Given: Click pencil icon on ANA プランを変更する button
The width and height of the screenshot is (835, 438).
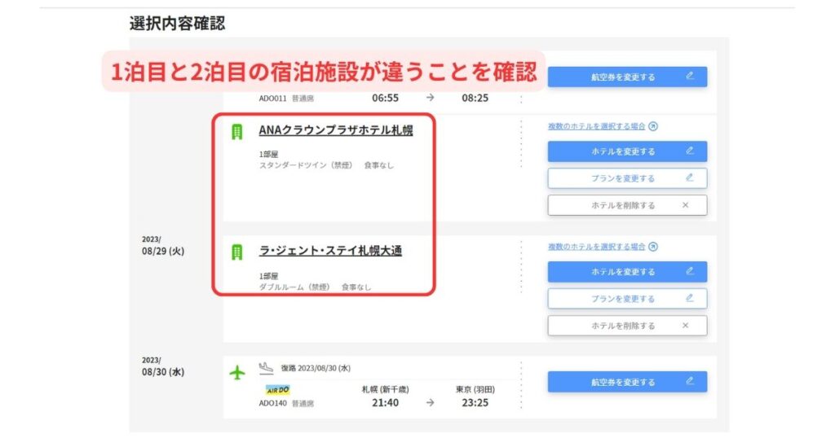Looking at the screenshot, I should click(x=690, y=177).
